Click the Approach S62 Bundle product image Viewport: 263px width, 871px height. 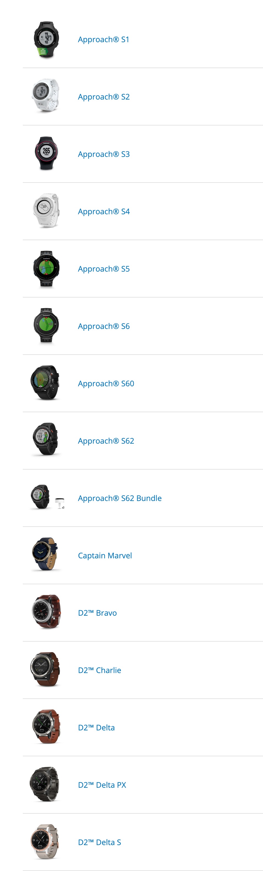(x=47, y=498)
